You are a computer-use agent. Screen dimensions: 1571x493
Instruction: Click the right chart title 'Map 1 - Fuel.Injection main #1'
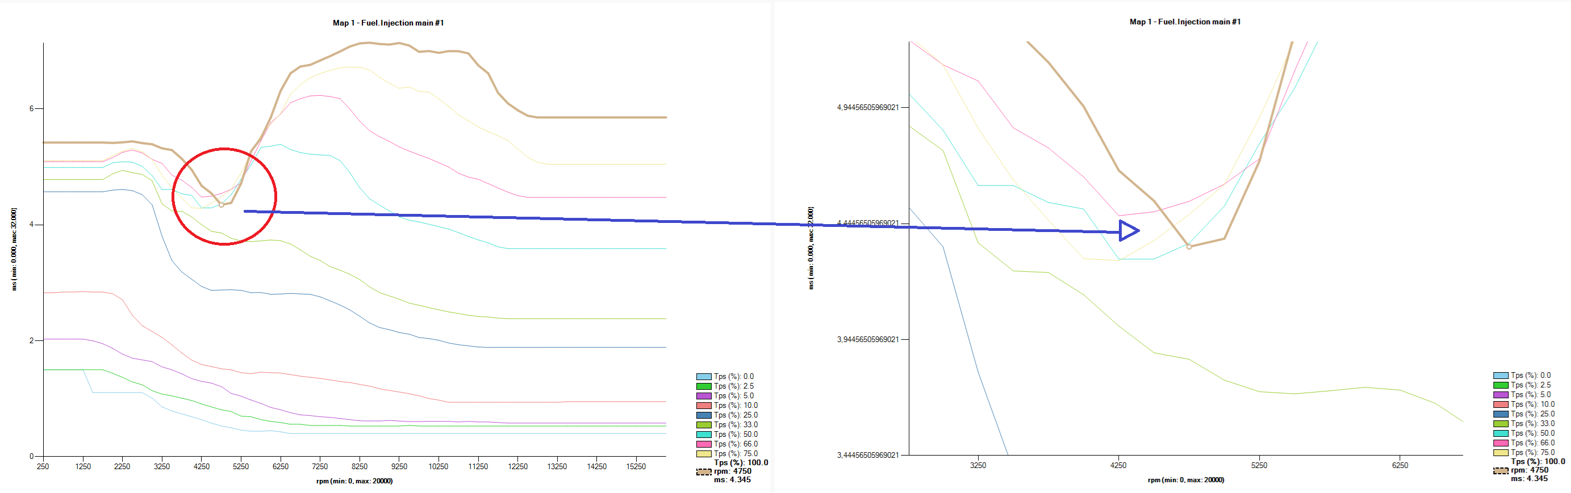(x=1185, y=22)
